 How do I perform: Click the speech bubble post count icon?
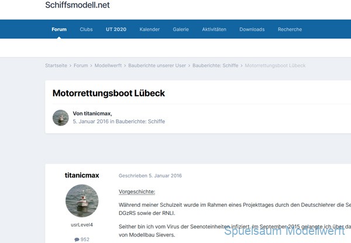pos(77,239)
